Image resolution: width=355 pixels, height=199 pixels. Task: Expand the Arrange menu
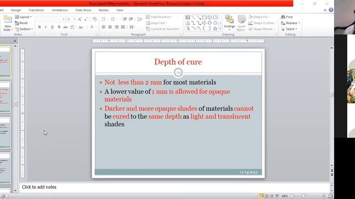click(229, 23)
